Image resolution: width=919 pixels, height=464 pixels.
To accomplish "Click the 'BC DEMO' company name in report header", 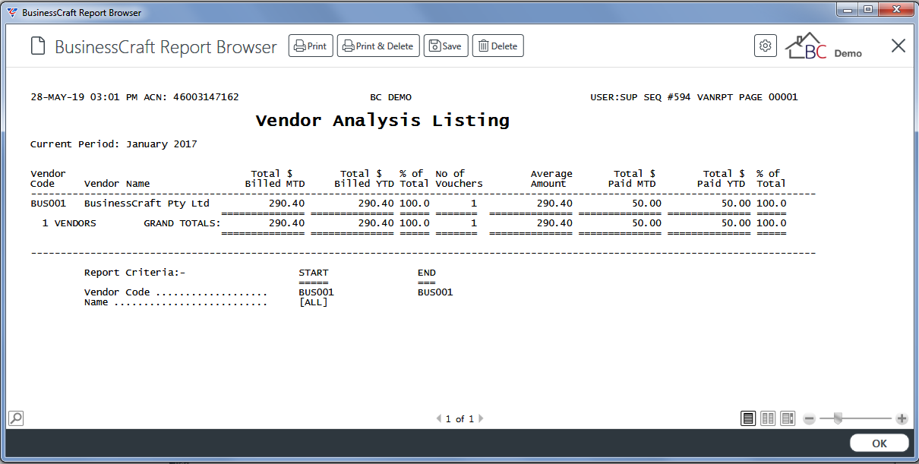I will coord(391,97).
